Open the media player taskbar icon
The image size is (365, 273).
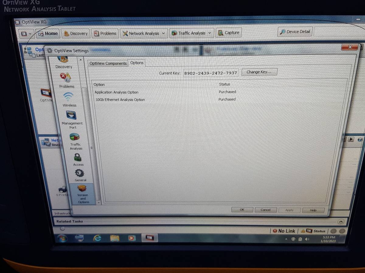click(x=132, y=238)
